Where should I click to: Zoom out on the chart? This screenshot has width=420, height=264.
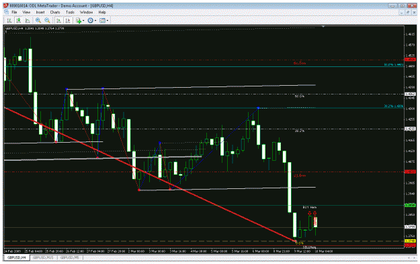click(x=48, y=21)
